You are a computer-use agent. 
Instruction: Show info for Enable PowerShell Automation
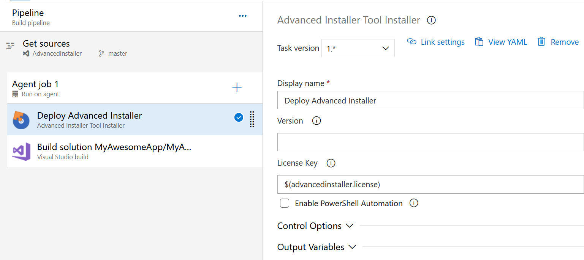[414, 203]
